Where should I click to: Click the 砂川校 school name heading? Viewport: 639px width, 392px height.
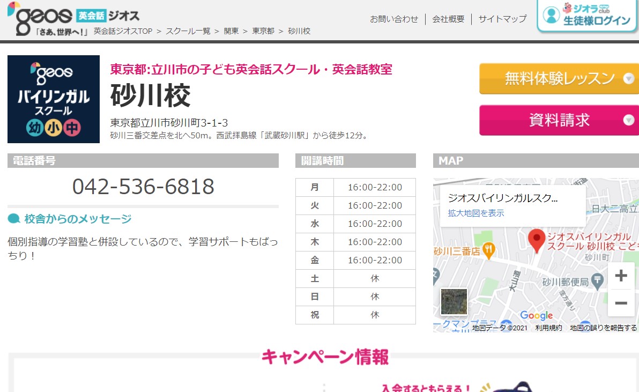[151, 95]
